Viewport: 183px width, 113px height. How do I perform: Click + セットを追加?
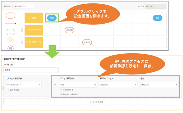pyautogui.click(x=96, y=102)
